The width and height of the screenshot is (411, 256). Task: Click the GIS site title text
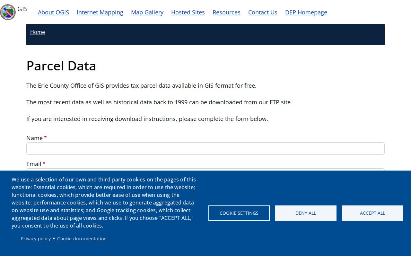(x=22, y=9)
